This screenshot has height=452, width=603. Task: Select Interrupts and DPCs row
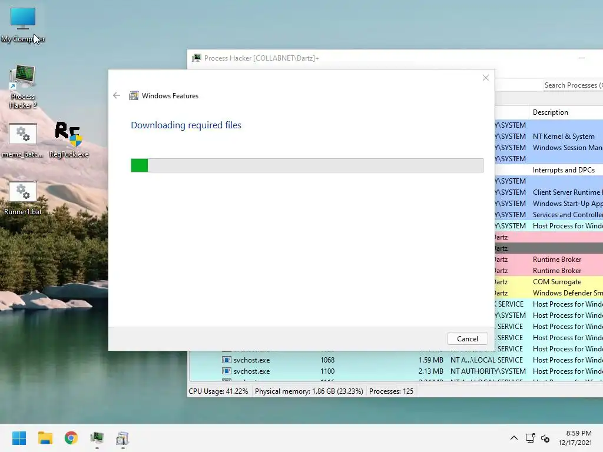(x=549, y=170)
